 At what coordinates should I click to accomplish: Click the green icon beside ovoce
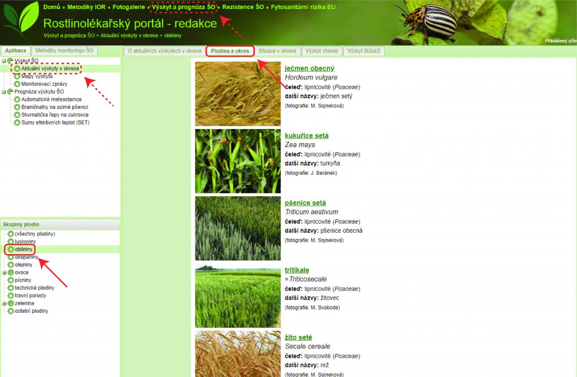pyautogui.click(x=11, y=272)
